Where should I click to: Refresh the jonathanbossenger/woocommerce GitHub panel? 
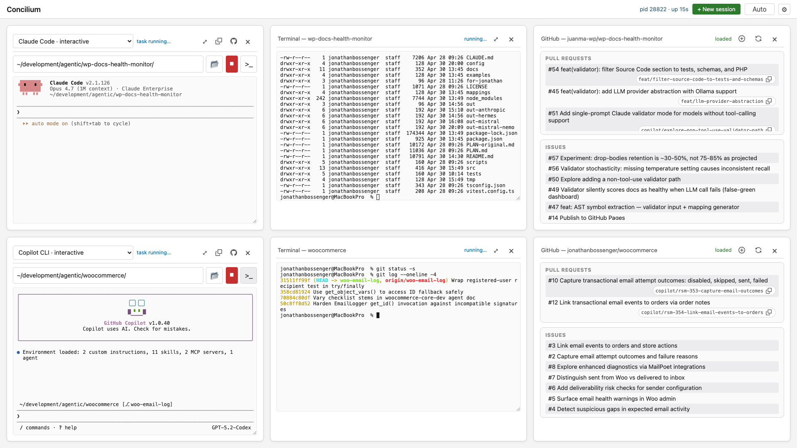[x=758, y=250]
